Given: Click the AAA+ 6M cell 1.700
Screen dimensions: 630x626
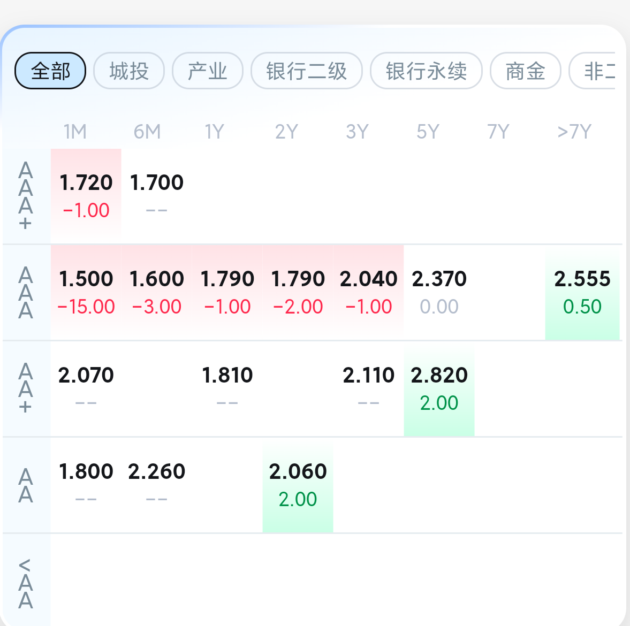Looking at the screenshot, I should click(x=157, y=196).
